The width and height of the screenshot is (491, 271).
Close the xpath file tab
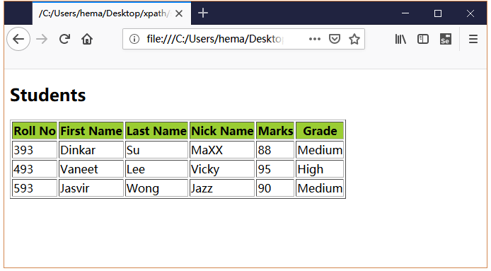coord(179,13)
